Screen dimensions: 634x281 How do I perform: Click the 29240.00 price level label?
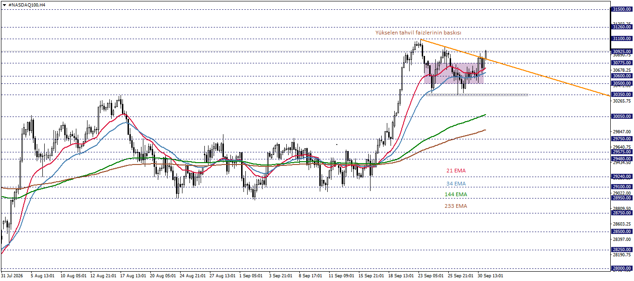(622, 176)
